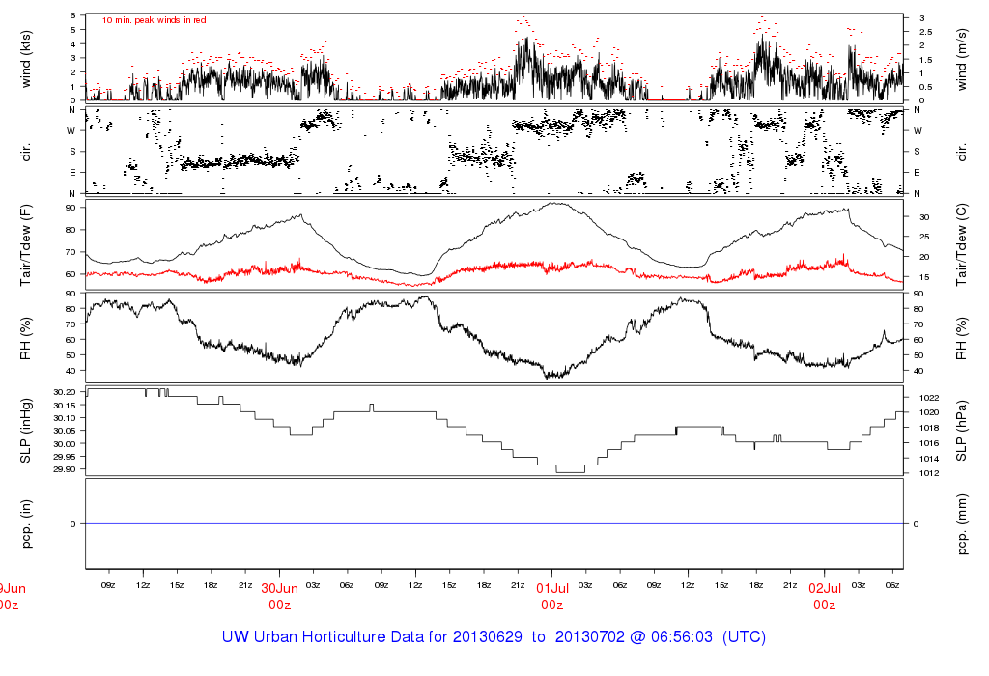Select the 'SLP (inHg)' axis label

tap(26, 431)
